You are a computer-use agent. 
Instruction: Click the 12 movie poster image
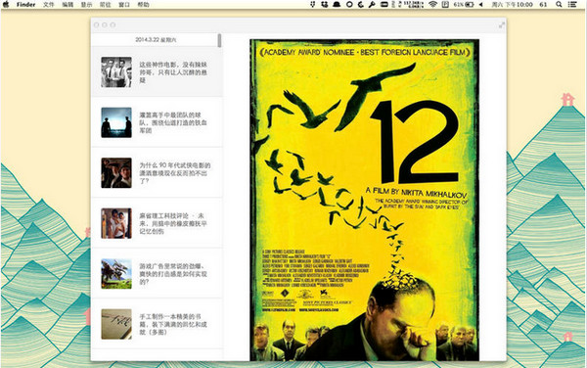pos(364,200)
